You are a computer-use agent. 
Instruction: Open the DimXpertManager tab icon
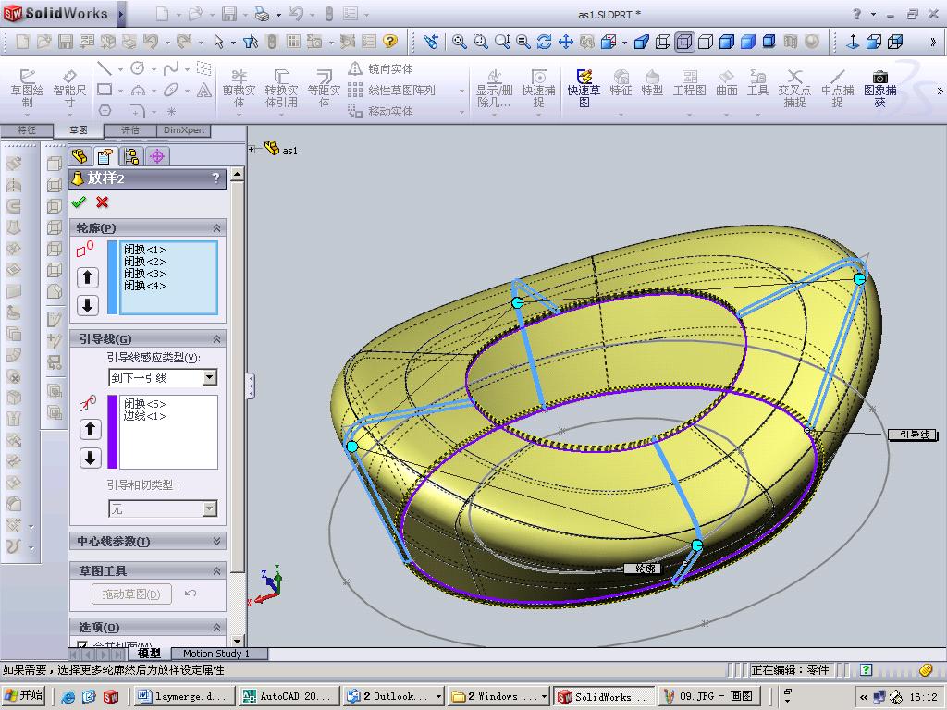pyautogui.click(x=157, y=156)
